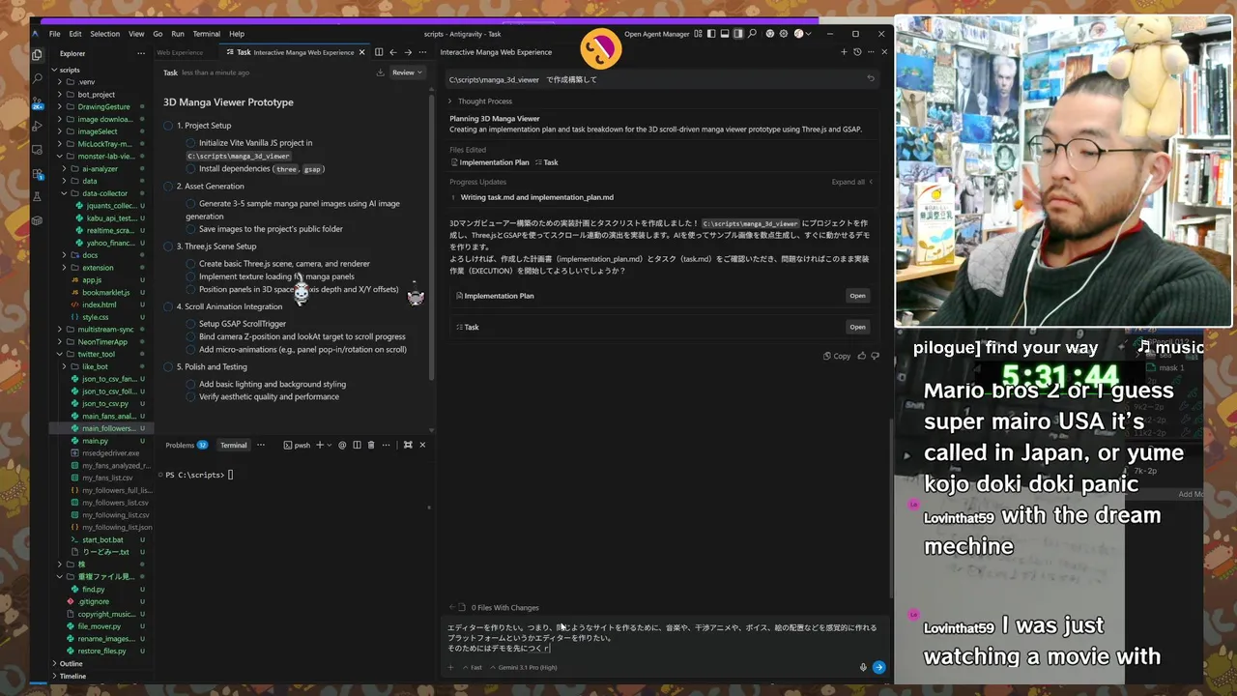Open the Gemini 3.1 Pro model selector
Image resolution: width=1237 pixels, height=696 pixels.
[526, 667]
